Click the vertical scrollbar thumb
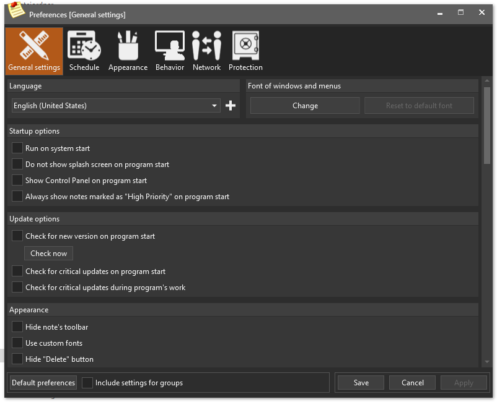The image size is (497, 402). (487, 126)
